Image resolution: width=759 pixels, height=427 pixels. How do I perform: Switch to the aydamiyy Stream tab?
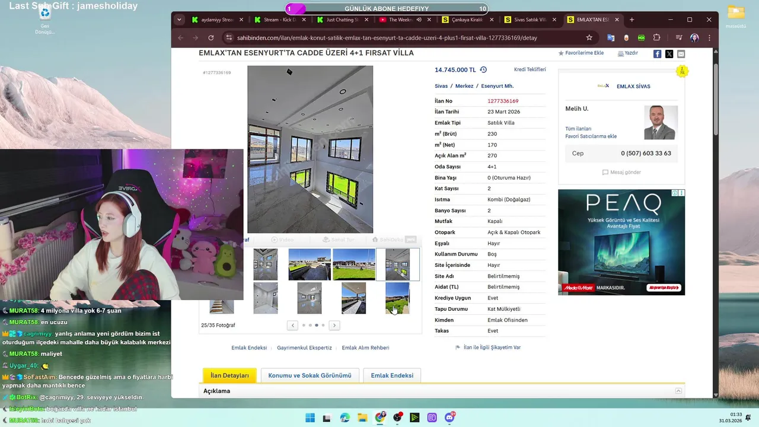(216, 20)
